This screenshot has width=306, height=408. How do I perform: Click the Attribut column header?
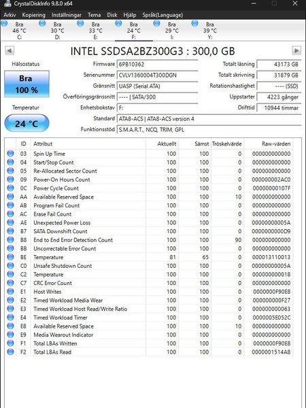(88, 143)
